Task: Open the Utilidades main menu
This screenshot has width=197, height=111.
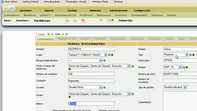Action: 95,10
